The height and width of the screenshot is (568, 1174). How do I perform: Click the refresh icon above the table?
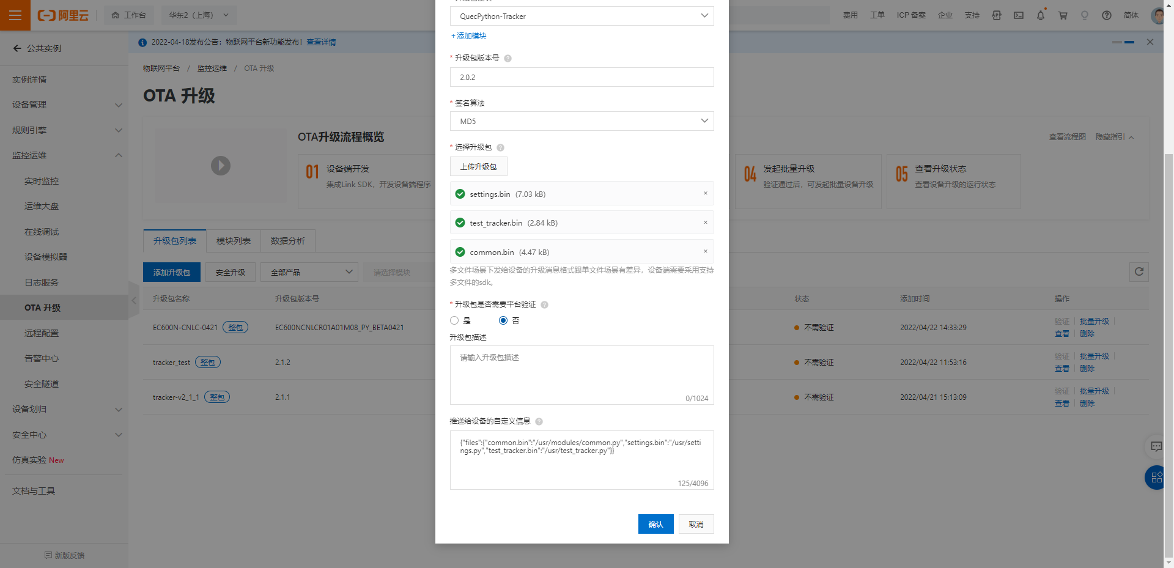pyautogui.click(x=1139, y=272)
